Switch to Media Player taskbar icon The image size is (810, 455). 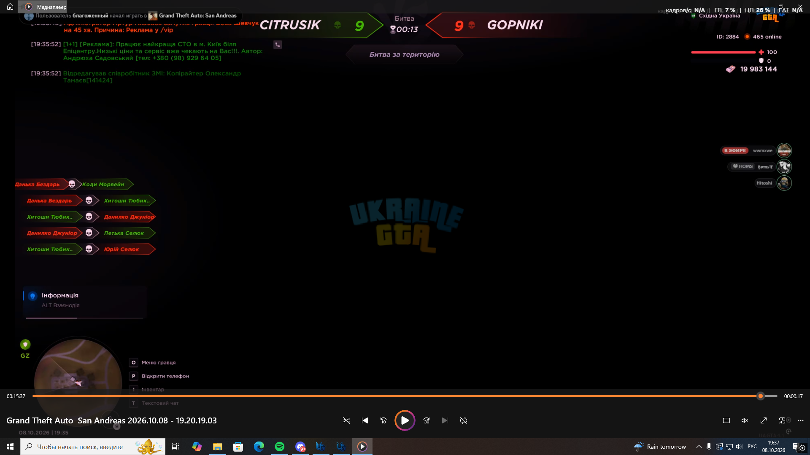point(362,447)
